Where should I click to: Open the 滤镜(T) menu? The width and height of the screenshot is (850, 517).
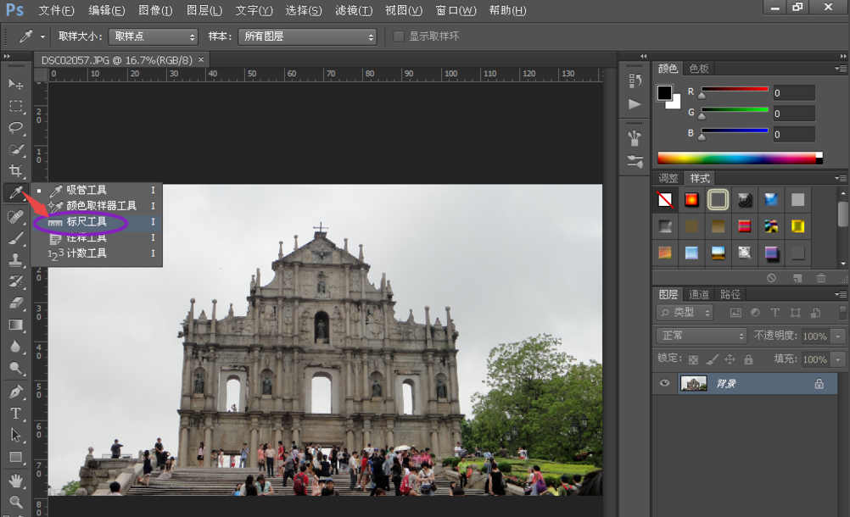point(353,10)
